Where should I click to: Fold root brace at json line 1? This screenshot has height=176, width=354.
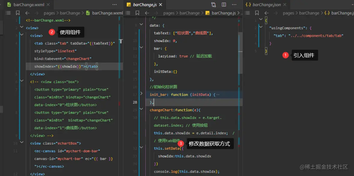point(261,19)
